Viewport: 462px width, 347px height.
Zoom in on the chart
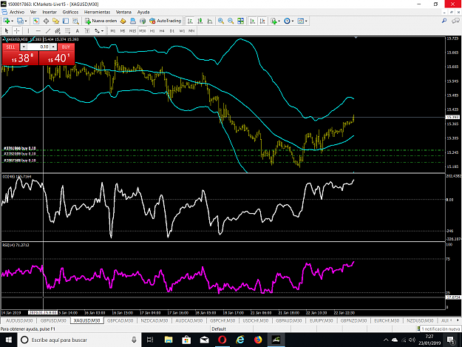click(x=221, y=21)
